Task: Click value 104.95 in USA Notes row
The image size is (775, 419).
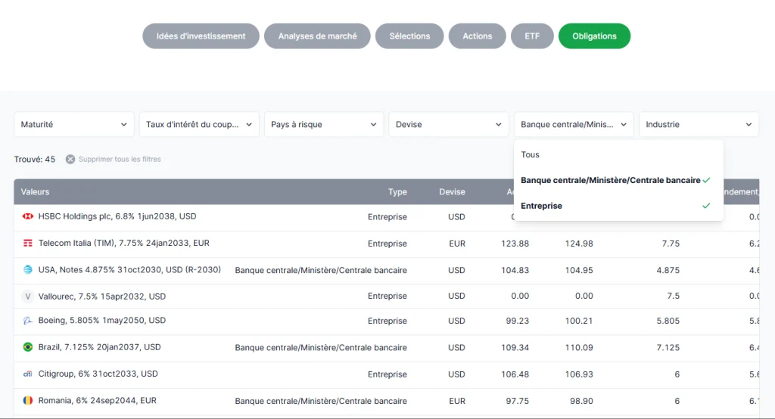Action: 579,270
